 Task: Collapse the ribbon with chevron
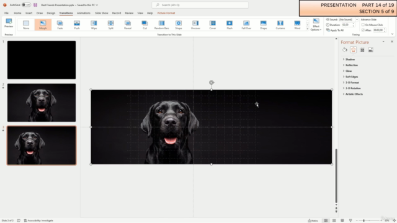392,34
